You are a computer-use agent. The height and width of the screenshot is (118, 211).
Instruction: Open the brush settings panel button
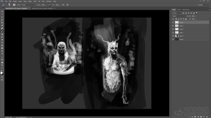click(14, 5)
